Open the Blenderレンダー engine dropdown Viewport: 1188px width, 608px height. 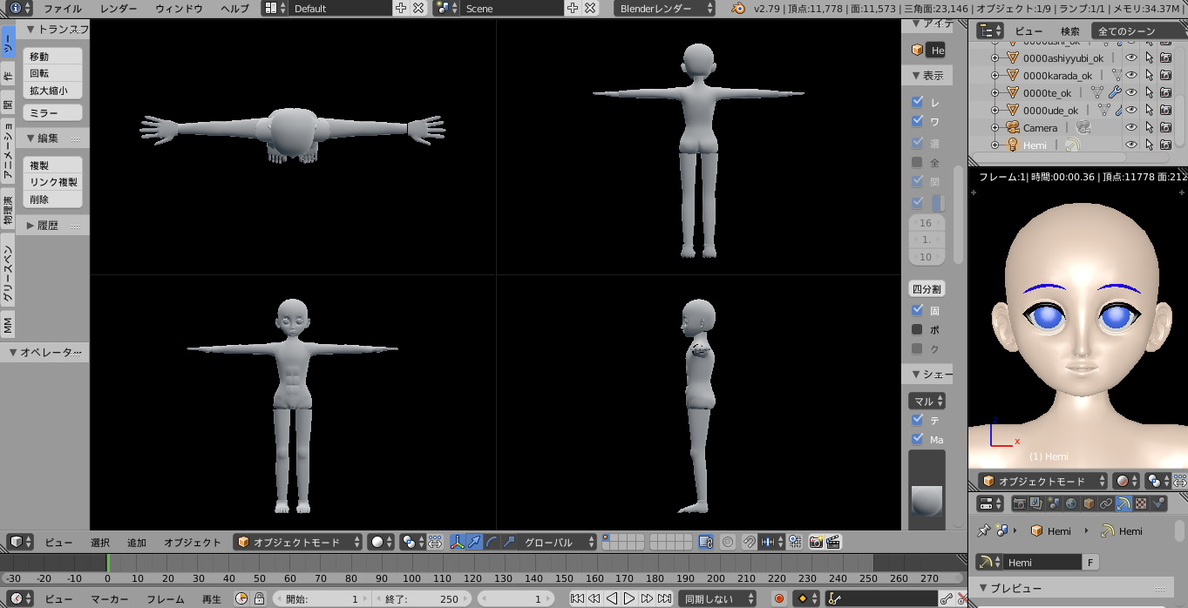coord(665,9)
